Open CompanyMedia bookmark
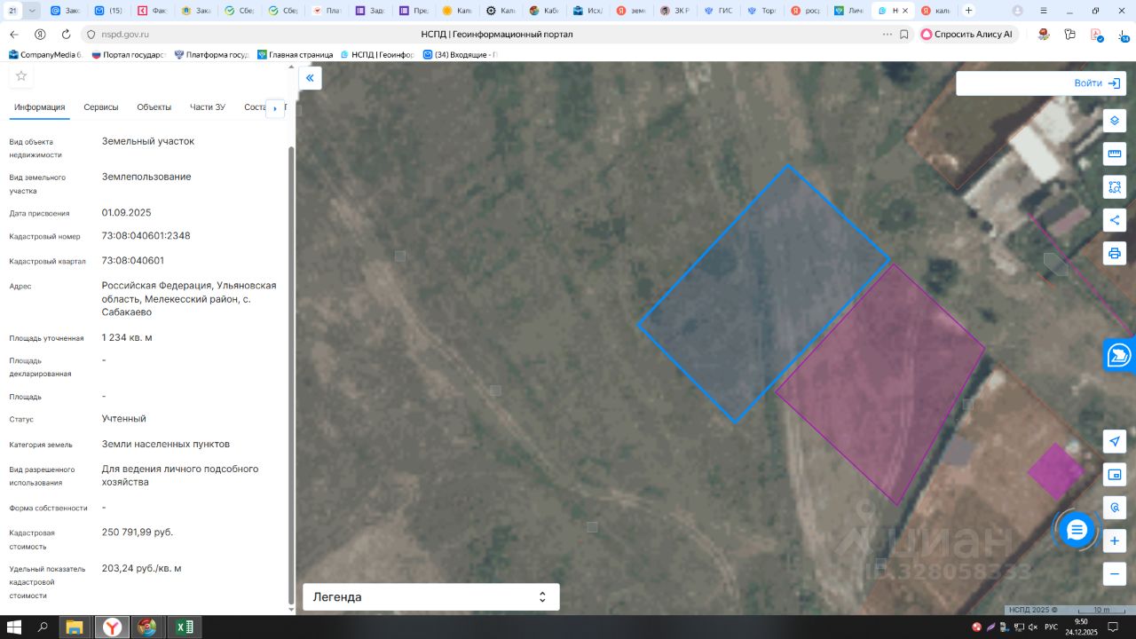This screenshot has width=1136, height=639. [44, 54]
